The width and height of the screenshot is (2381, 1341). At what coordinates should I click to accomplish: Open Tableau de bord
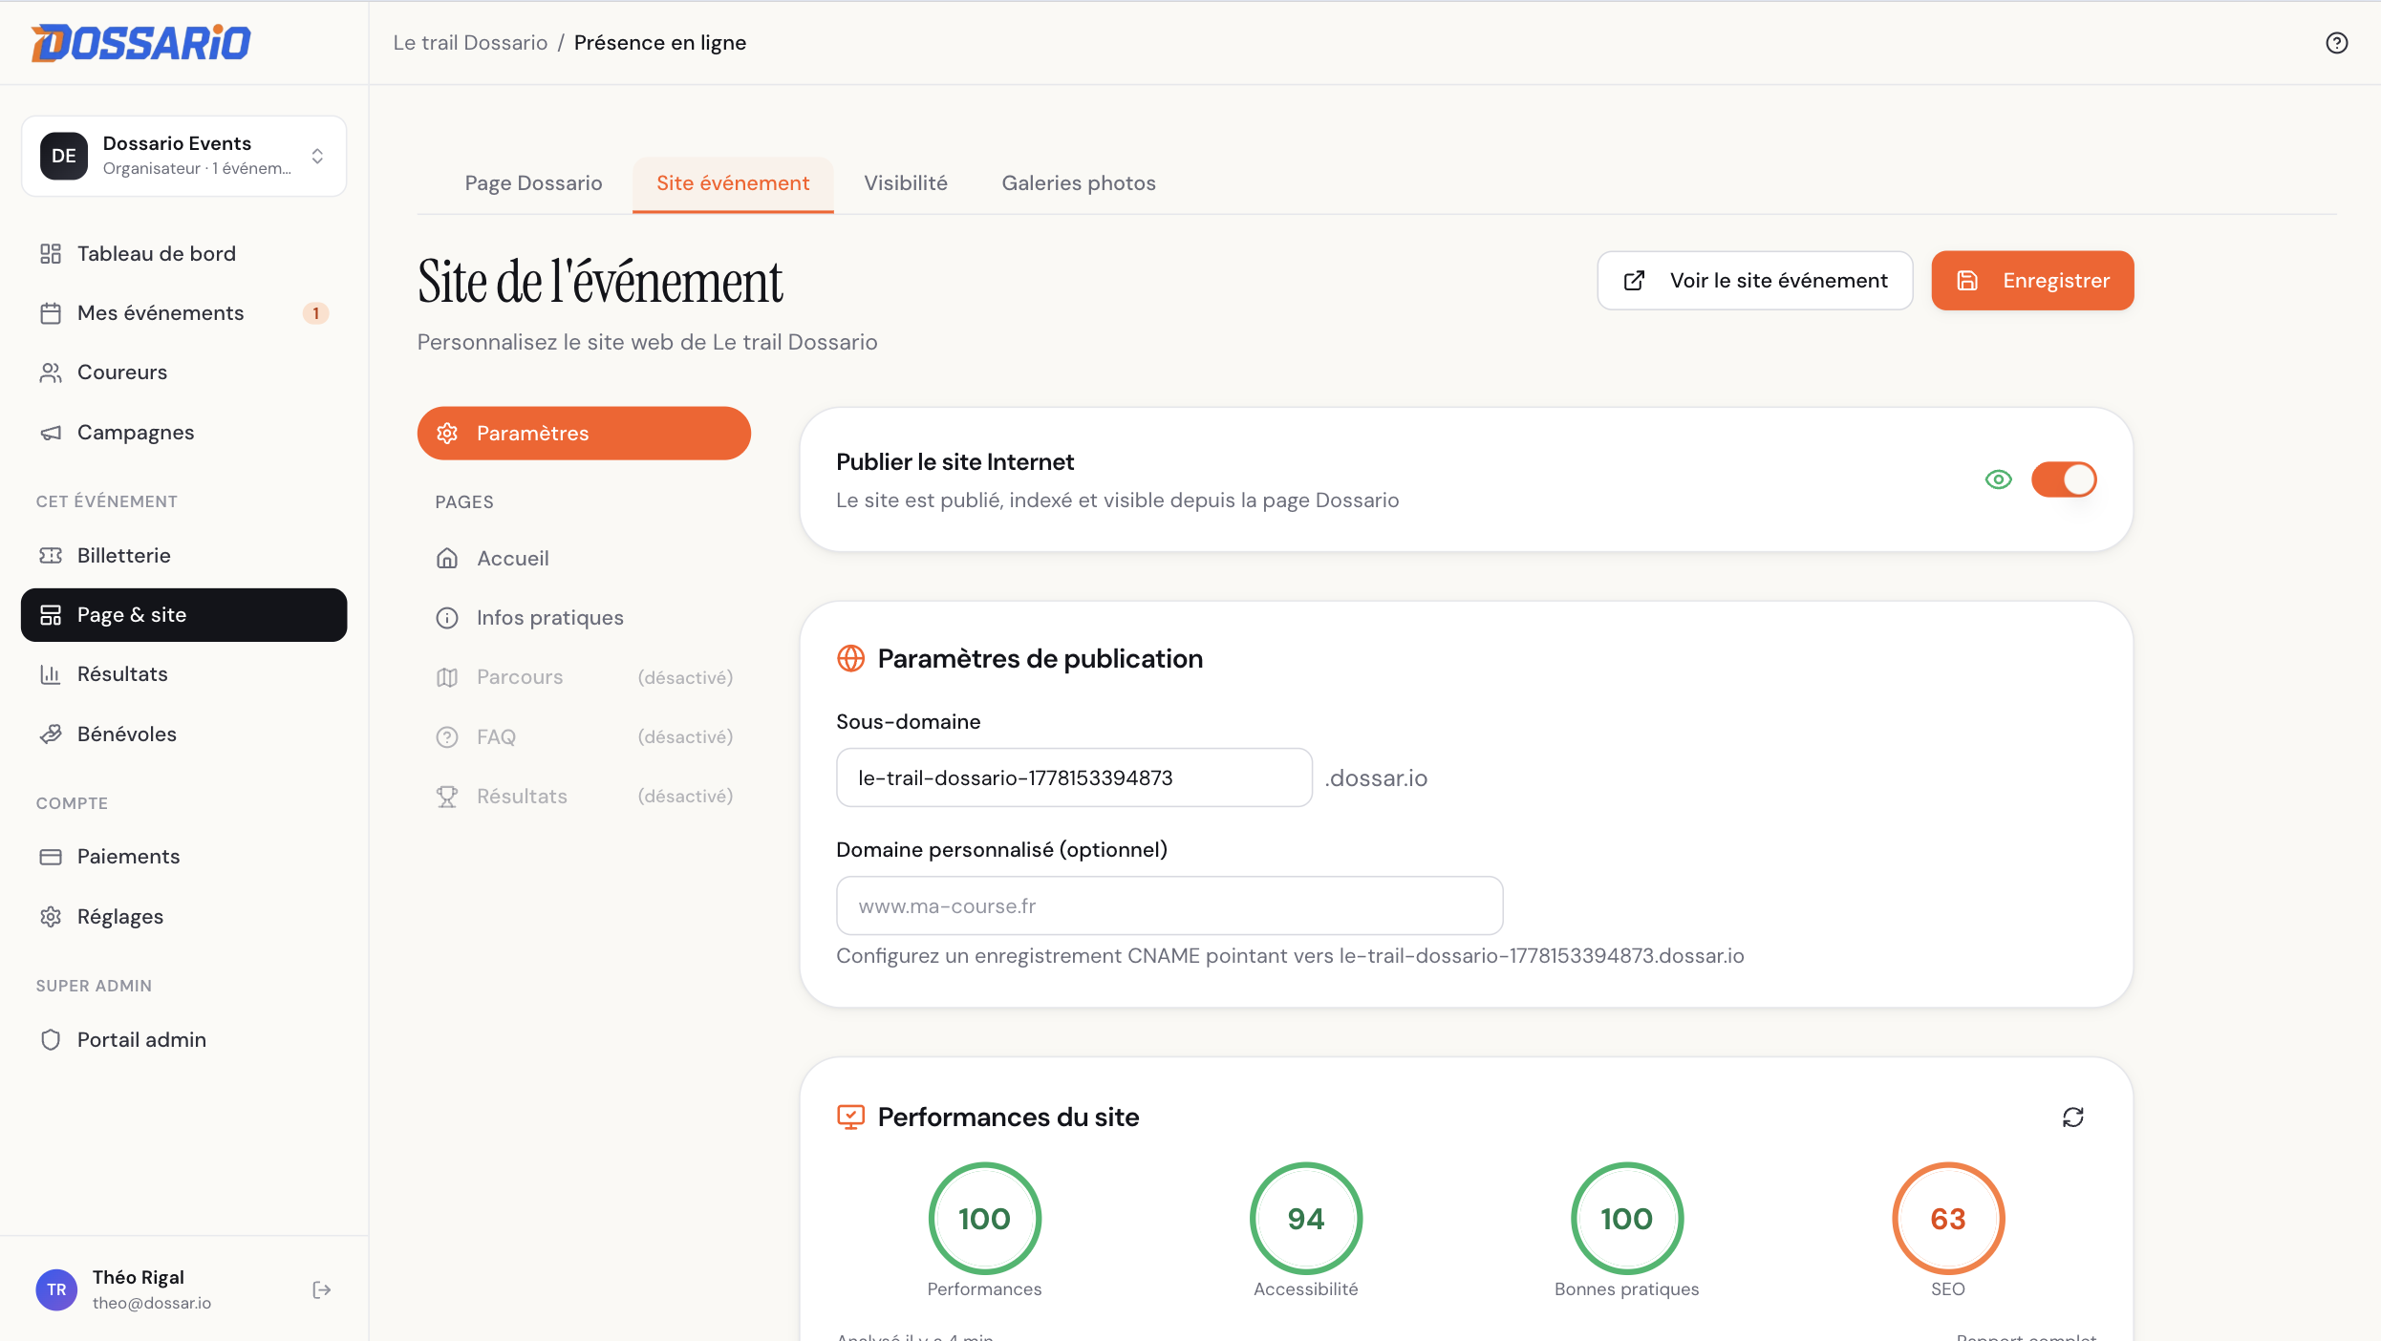point(183,254)
